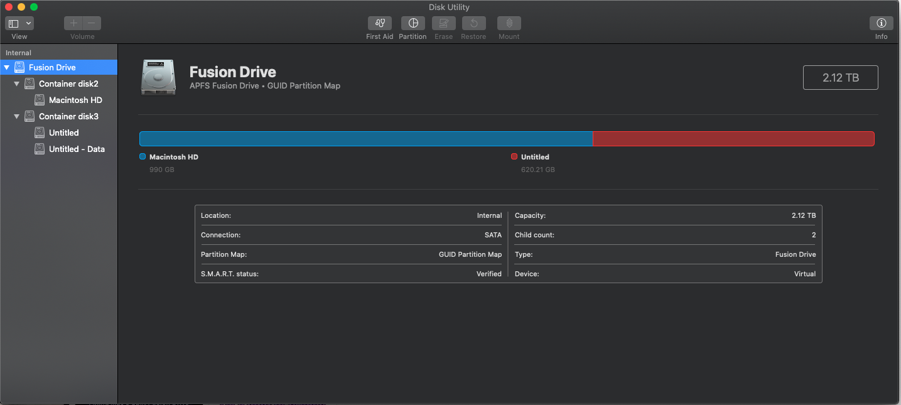The height and width of the screenshot is (405, 901).
Task: Collapse Container disk2 disclosure triangle
Action: pos(17,84)
